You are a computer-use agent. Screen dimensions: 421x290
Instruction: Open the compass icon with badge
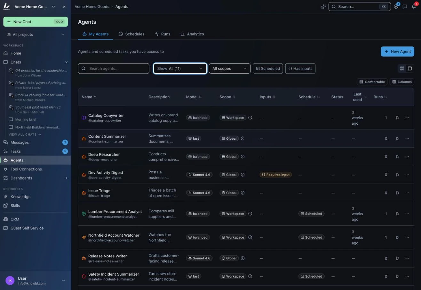(x=396, y=6)
